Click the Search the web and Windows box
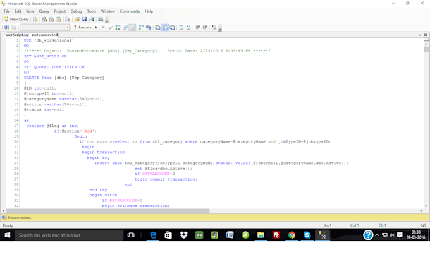 pos(69,235)
